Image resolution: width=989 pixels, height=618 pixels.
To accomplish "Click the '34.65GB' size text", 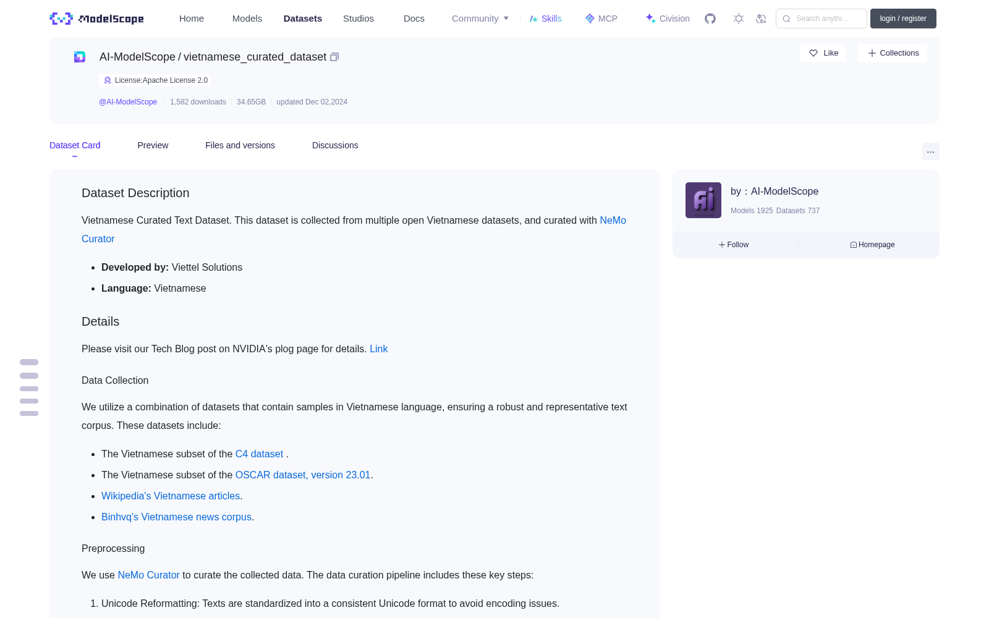I will pos(251,102).
